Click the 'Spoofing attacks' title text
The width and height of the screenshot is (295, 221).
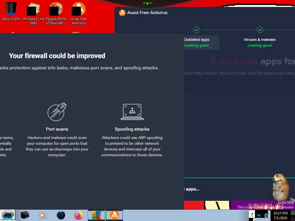(132, 129)
